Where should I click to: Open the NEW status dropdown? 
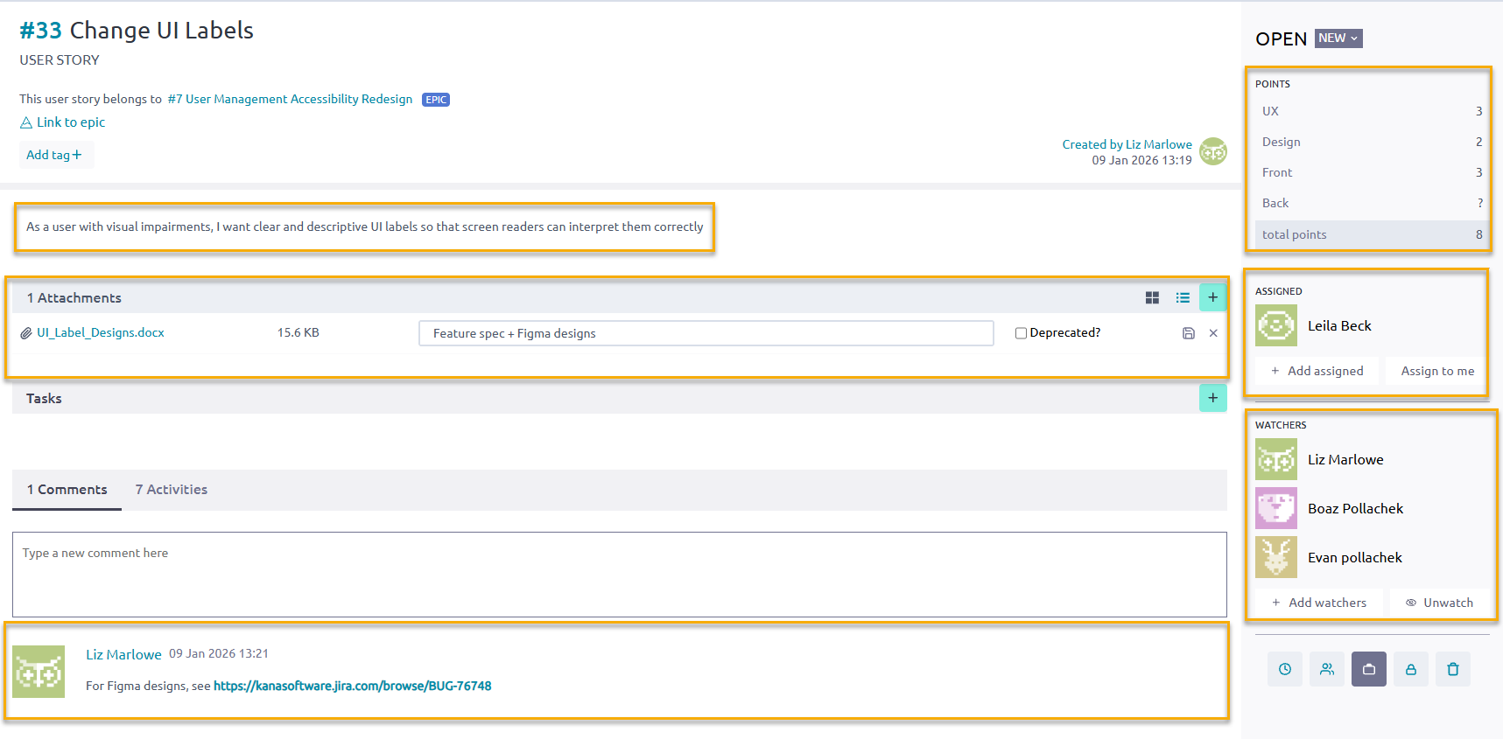[x=1338, y=38]
